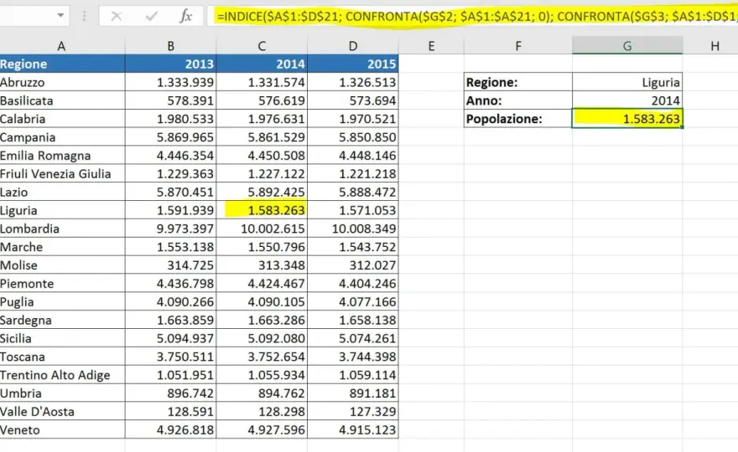Cancel formula entry with X icon
Screen dimensions: 738x452
coord(117,17)
